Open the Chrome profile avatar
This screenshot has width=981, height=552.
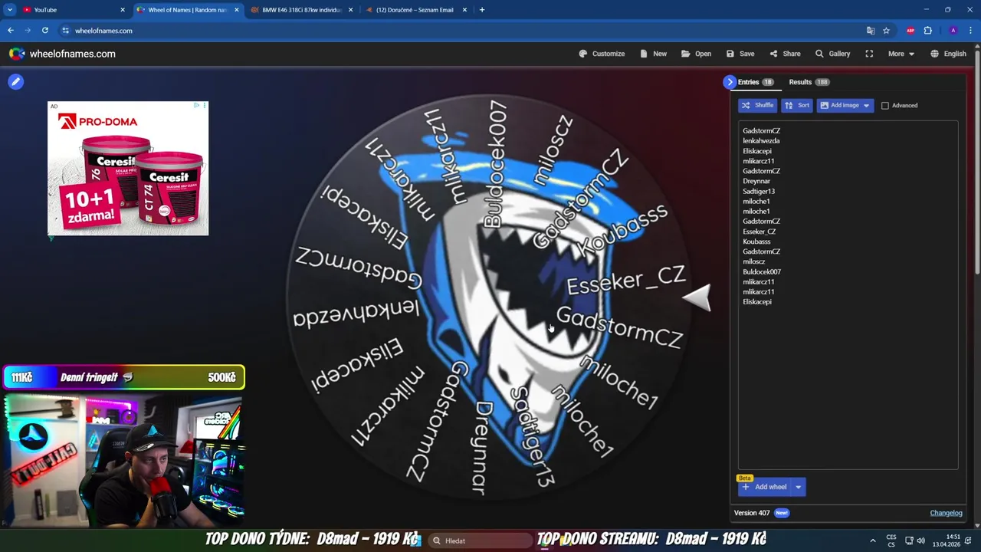pyautogui.click(x=953, y=31)
